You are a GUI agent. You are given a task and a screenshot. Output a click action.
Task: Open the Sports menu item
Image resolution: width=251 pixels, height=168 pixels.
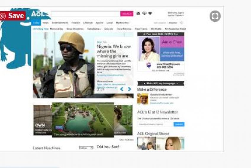pyautogui.click(x=99, y=23)
